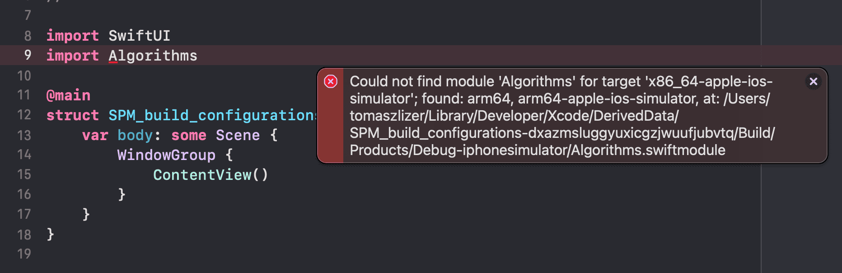Click ContentView() on line 15
842x273 pixels.
click(x=211, y=175)
